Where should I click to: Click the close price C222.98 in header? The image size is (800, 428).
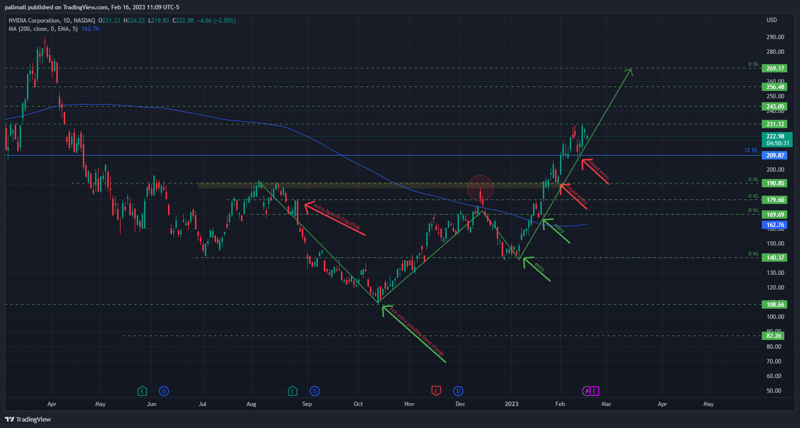tap(183, 21)
